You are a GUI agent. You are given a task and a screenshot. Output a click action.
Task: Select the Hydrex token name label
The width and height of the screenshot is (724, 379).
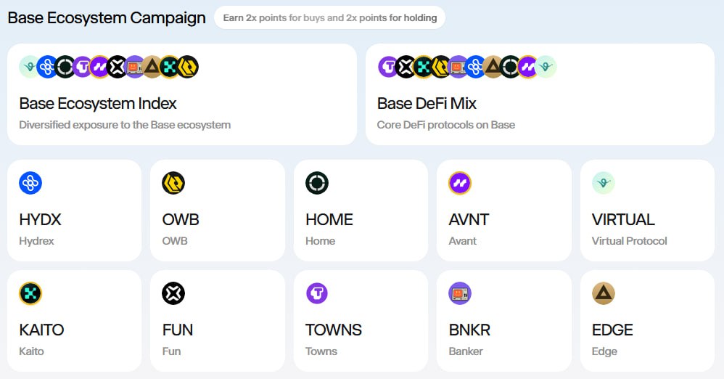coord(36,241)
